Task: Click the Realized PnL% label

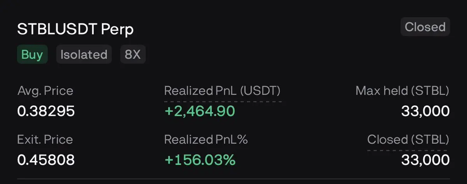Action: pos(206,139)
